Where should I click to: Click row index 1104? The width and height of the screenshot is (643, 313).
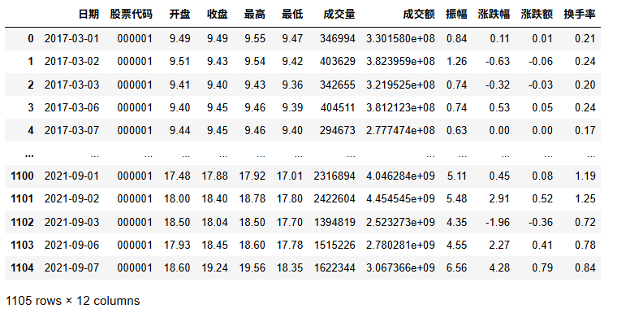click(22, 267)
